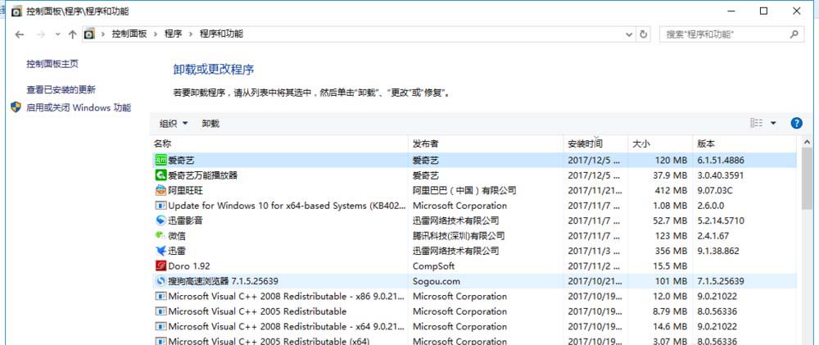819x345 pixels.
Task: Click the 阿里旺旺 program icon
Action: pyautogui.click(x=161, y=191)
